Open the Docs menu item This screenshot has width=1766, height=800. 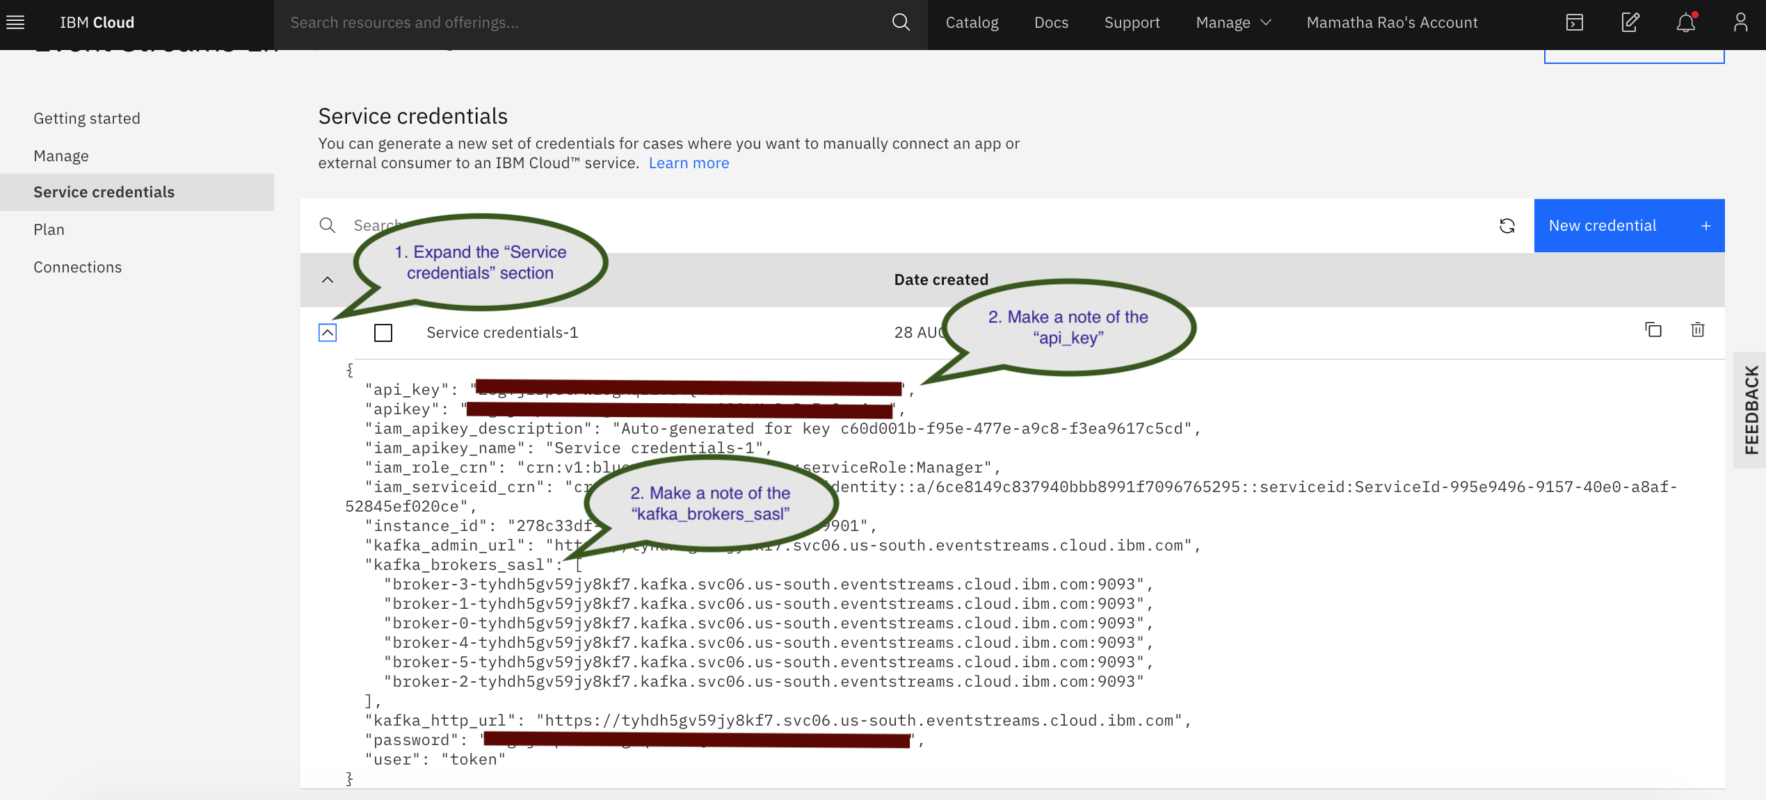(1051, 22)
